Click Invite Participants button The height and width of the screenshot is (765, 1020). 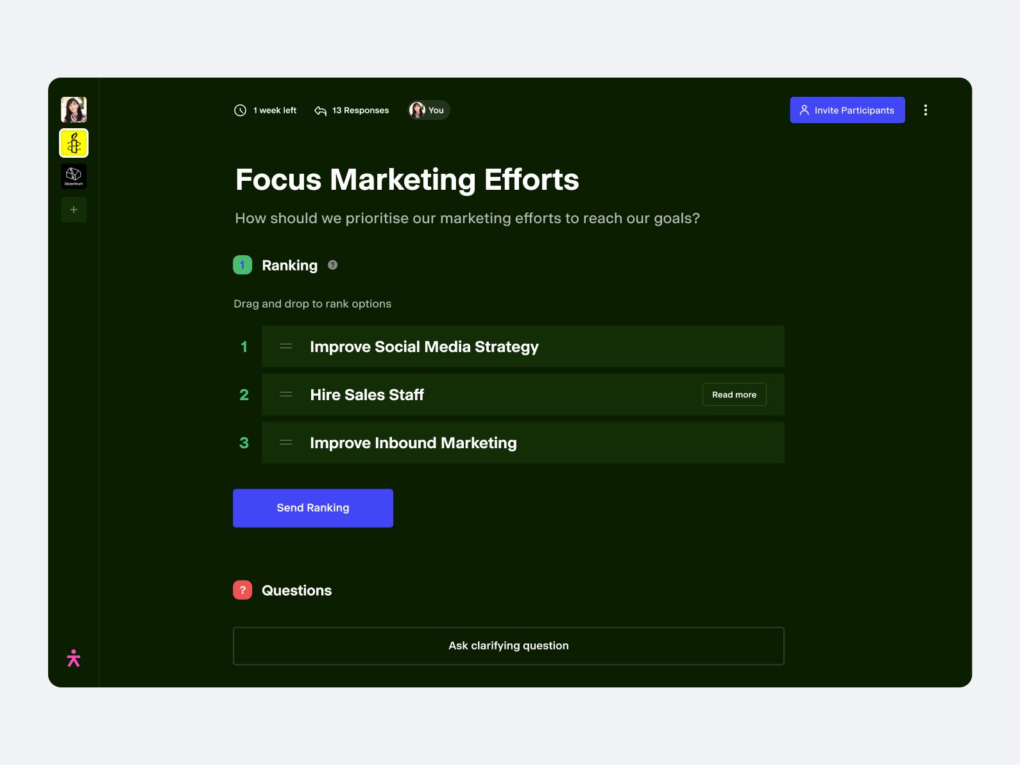click(x=847, y=110)
